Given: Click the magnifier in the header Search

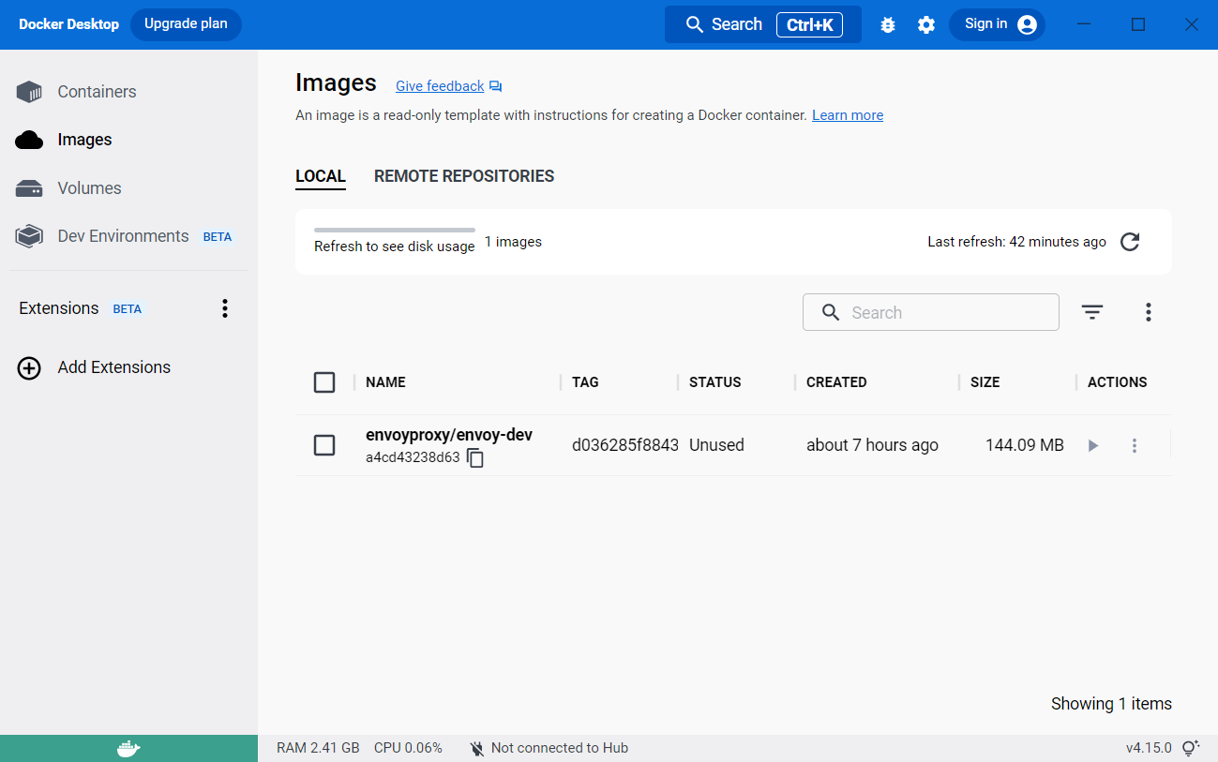Looking at the screenshot, I should 695,24.
